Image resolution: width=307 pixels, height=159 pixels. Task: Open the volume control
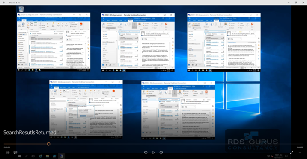coord(7,153)
